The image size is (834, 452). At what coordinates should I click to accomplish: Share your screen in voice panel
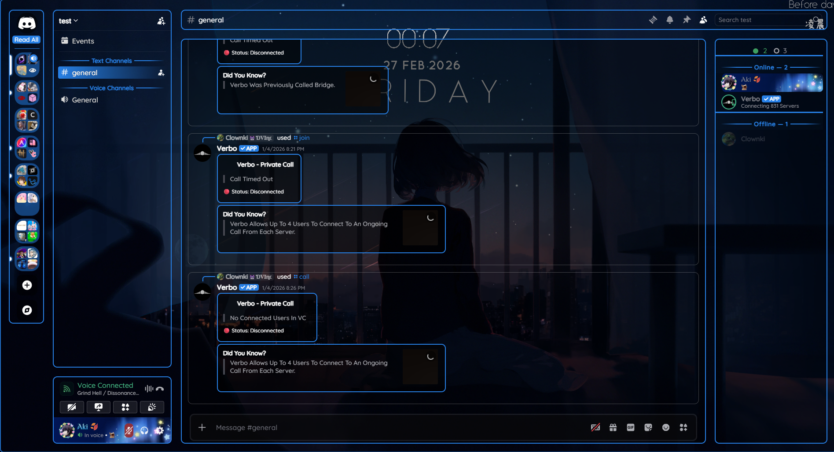tap(99, 407)
